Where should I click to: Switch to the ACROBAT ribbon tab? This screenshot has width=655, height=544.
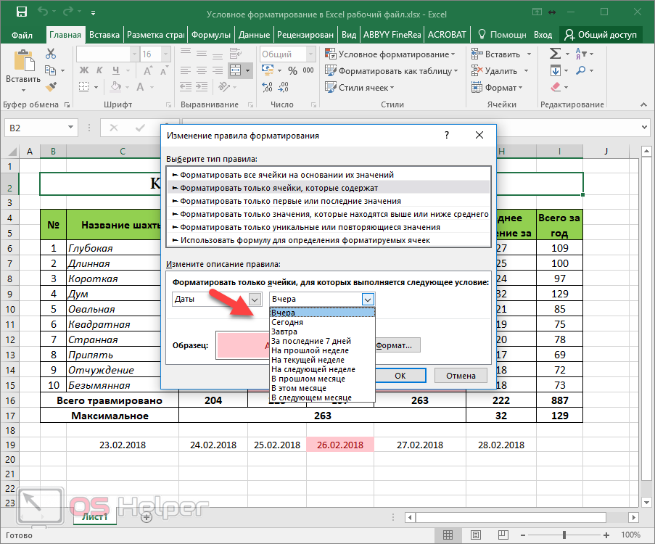point(447,35)
